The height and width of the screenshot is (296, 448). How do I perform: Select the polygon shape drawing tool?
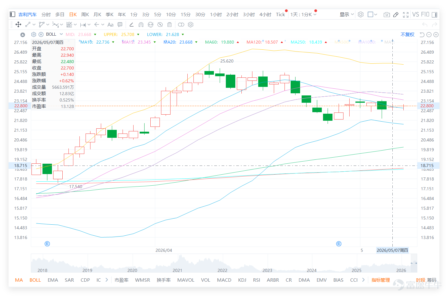pos(42,25)
